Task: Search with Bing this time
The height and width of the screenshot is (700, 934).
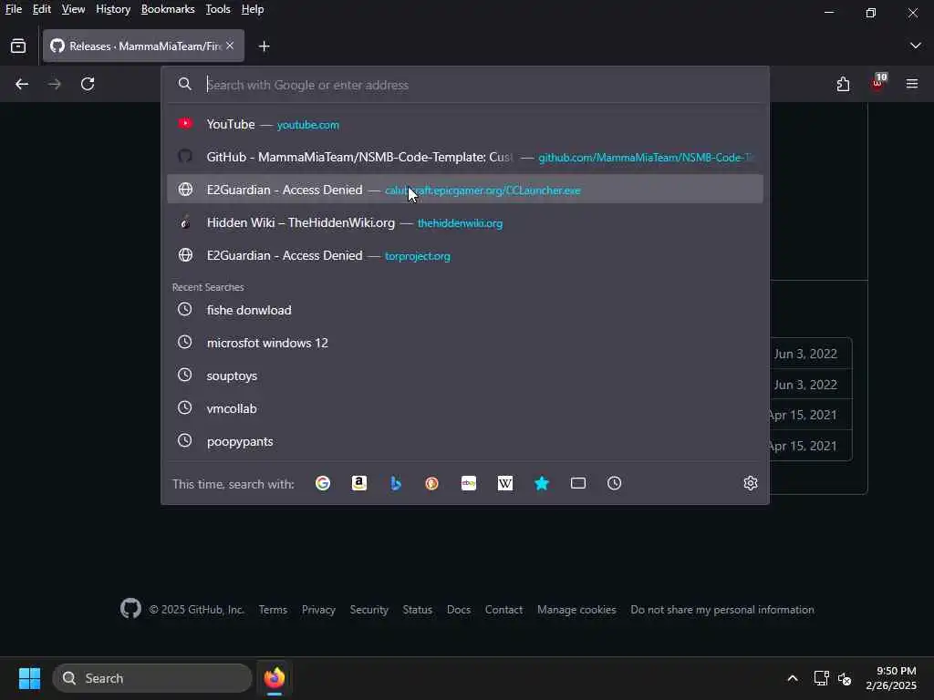Action: tap(396, 483)
